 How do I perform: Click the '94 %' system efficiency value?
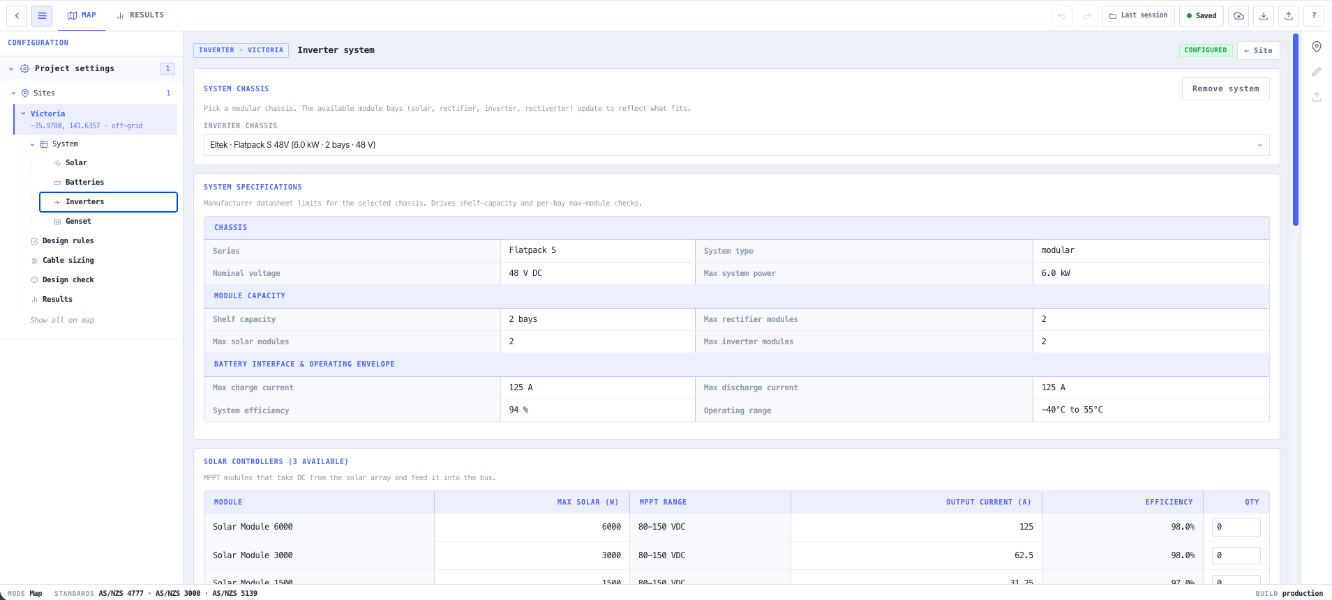point(518,410)
